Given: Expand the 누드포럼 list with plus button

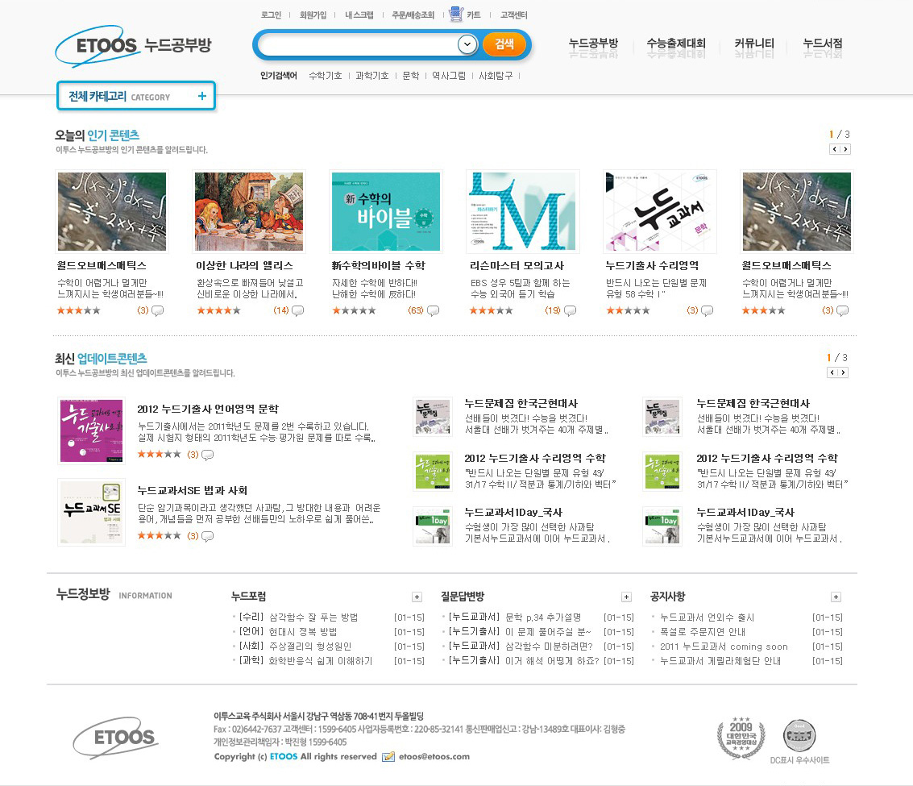Looking at the screenshot, I should (417, 597).
